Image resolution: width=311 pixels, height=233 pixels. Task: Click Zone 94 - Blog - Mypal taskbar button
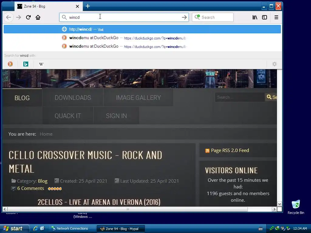click(x=121, y=229)
